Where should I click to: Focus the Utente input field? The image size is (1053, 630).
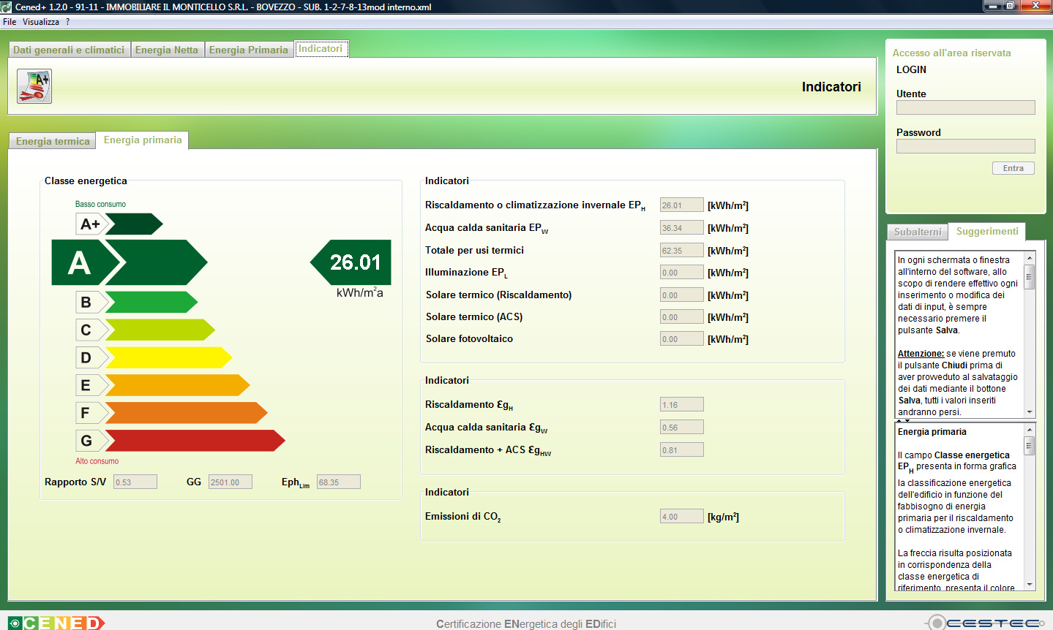pyautogui.click(x=966, y=107)
